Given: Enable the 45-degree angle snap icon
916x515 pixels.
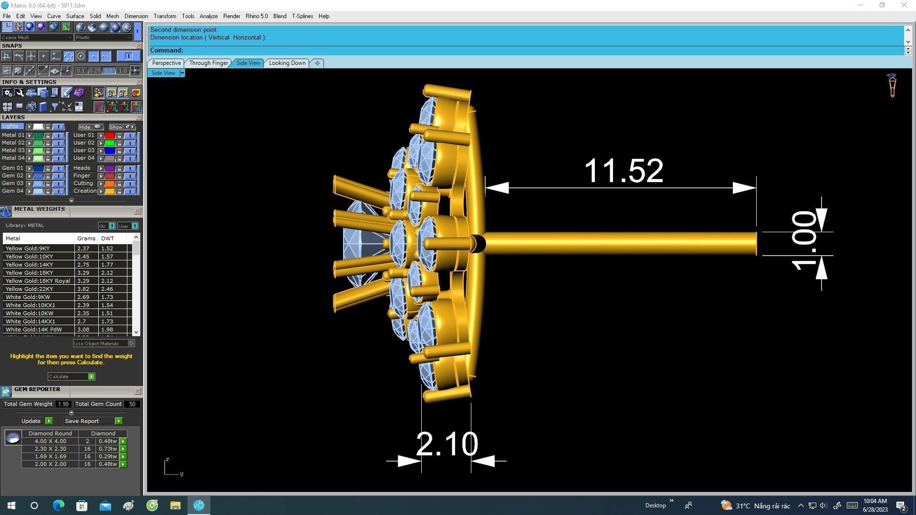Looking at the screenshot, I should click(43, 71).
